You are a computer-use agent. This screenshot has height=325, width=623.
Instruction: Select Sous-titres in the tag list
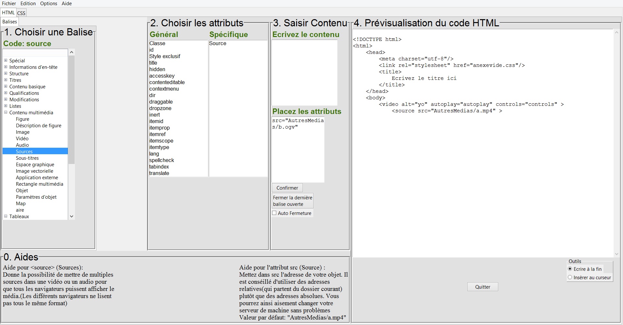coord(27,158)
